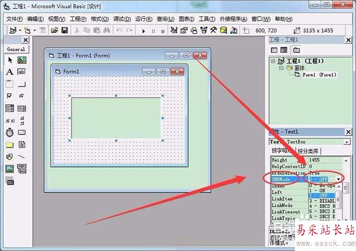The height and width of the screenshot is (251, 356).
Task: Select the Pointer tool in the toolbox
Action: point(10,60)
